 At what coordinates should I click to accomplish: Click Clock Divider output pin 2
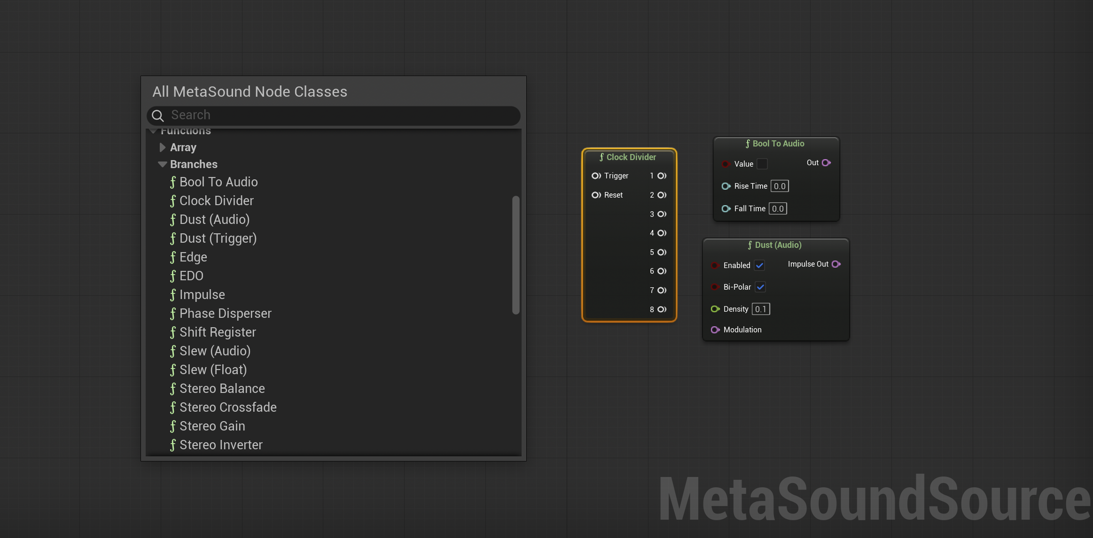tap(662, 195)
